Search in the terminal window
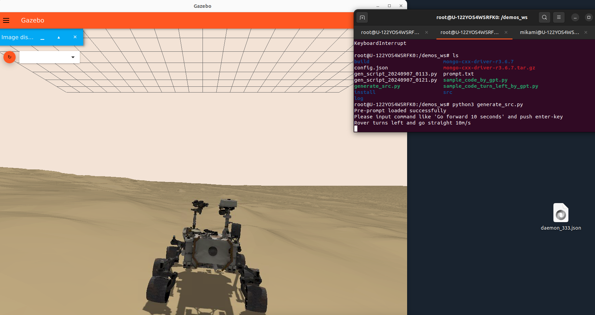 point(545,17)
